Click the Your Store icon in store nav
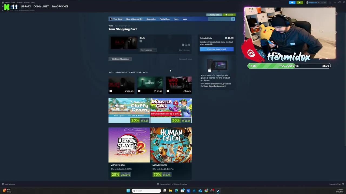This screenshot has height=194, width=346. click(x=111, y=19)
